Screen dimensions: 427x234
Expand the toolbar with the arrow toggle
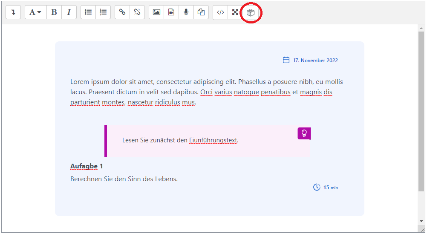point(13,12)
